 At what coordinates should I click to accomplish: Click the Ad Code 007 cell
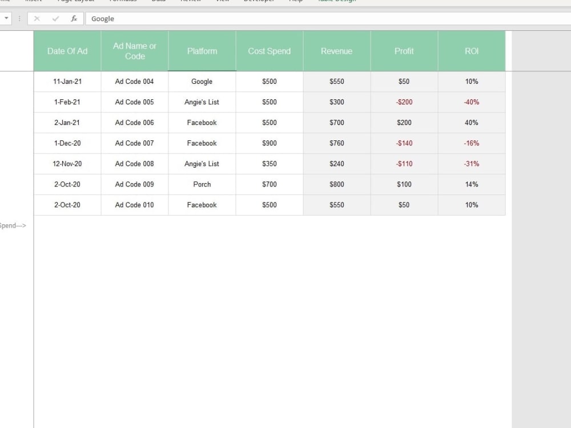coord(135,143)
